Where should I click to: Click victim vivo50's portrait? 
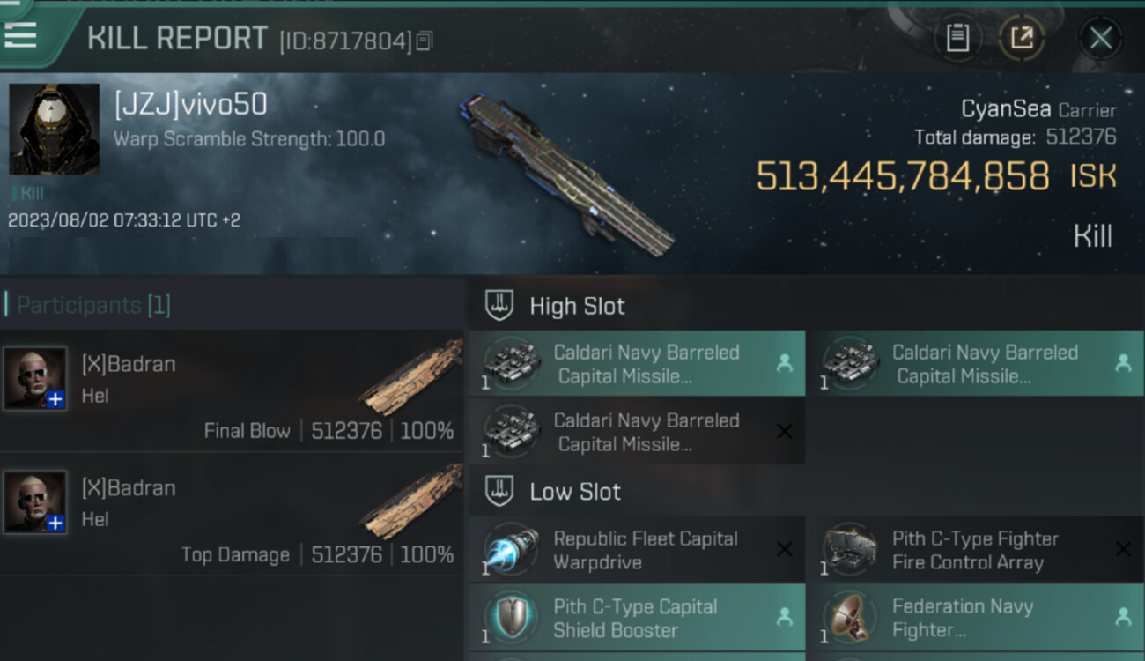tap(54, 130)
